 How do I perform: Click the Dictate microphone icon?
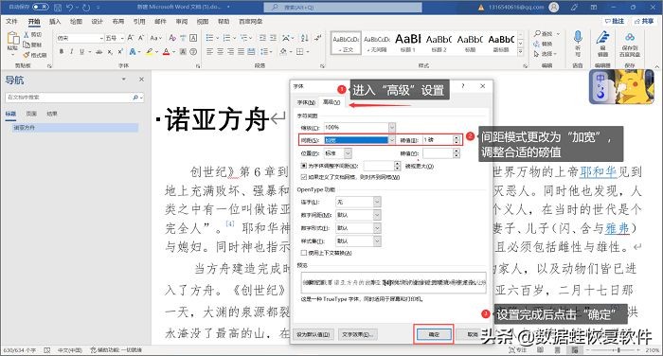click(x=578, y=37)
